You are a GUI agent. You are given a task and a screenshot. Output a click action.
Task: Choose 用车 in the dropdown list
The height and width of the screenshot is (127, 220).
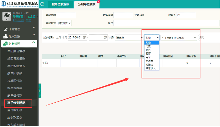152,57
